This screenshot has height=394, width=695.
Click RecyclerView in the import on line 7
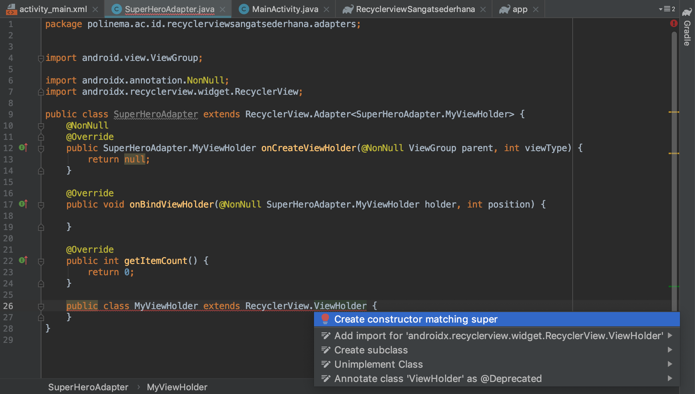(x=267, y=92)
